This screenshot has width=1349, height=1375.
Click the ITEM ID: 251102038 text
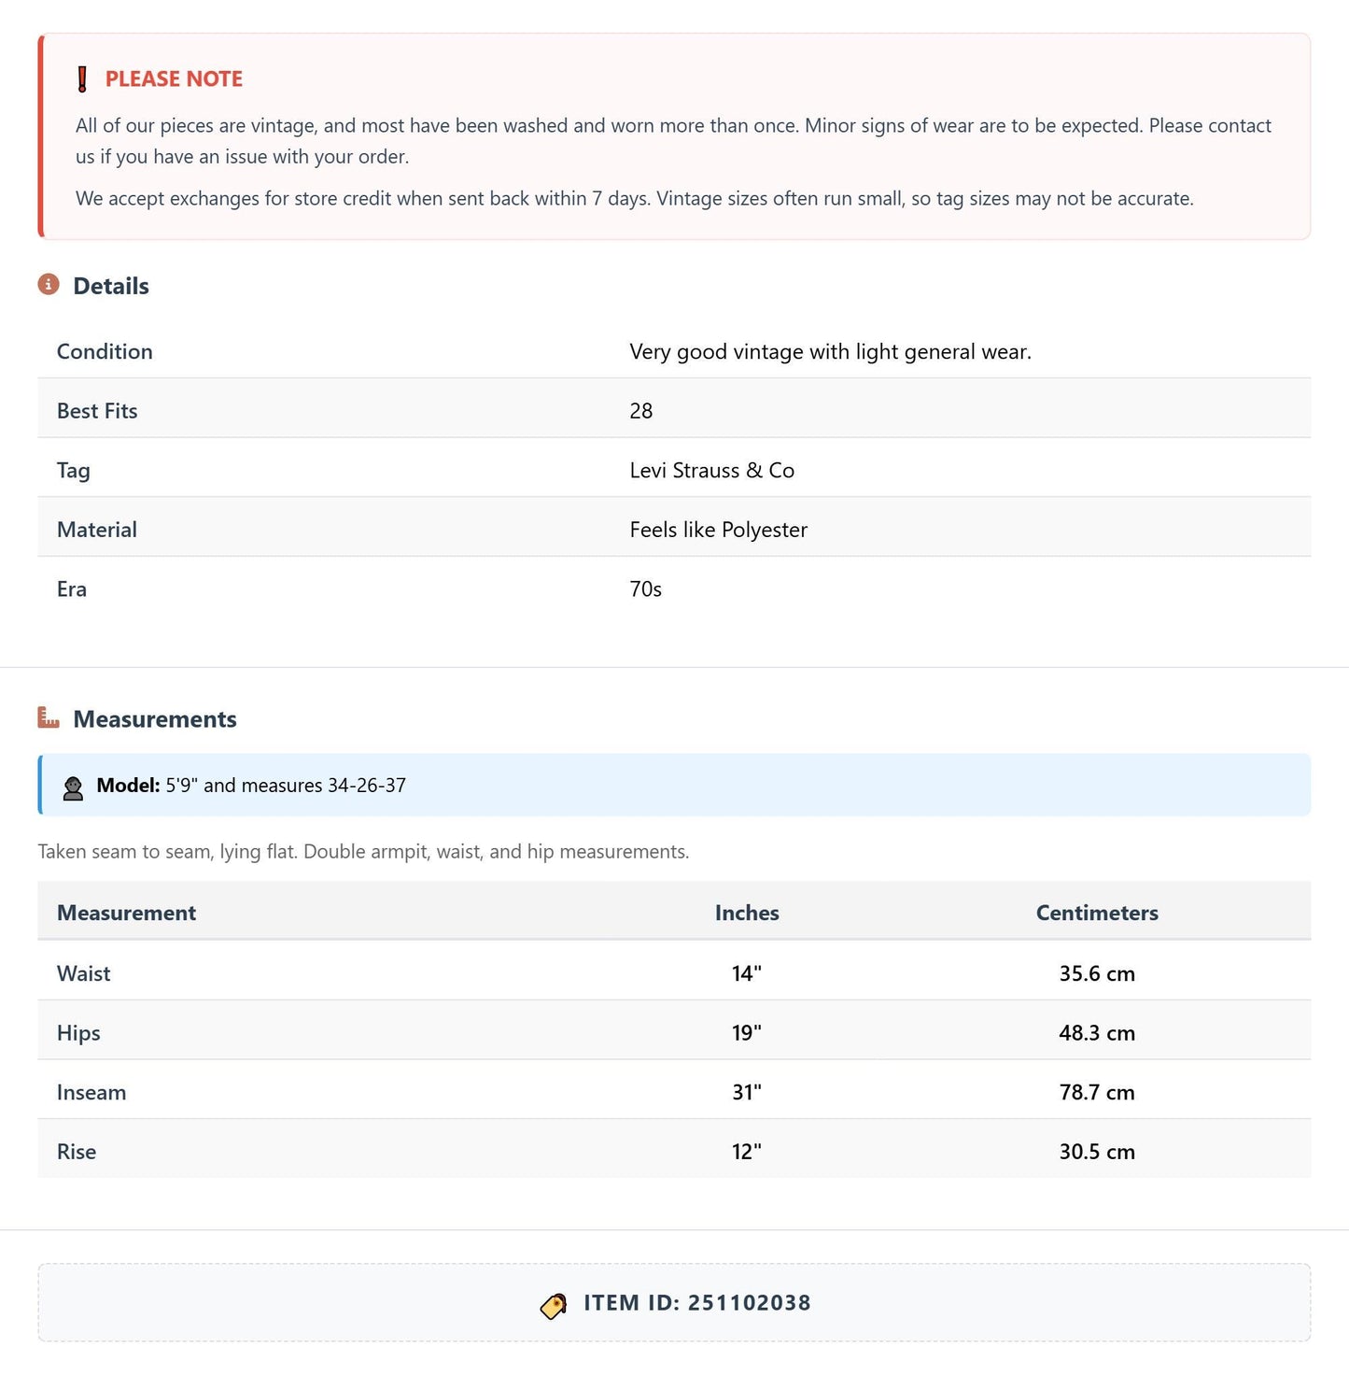click(697, 1303)
